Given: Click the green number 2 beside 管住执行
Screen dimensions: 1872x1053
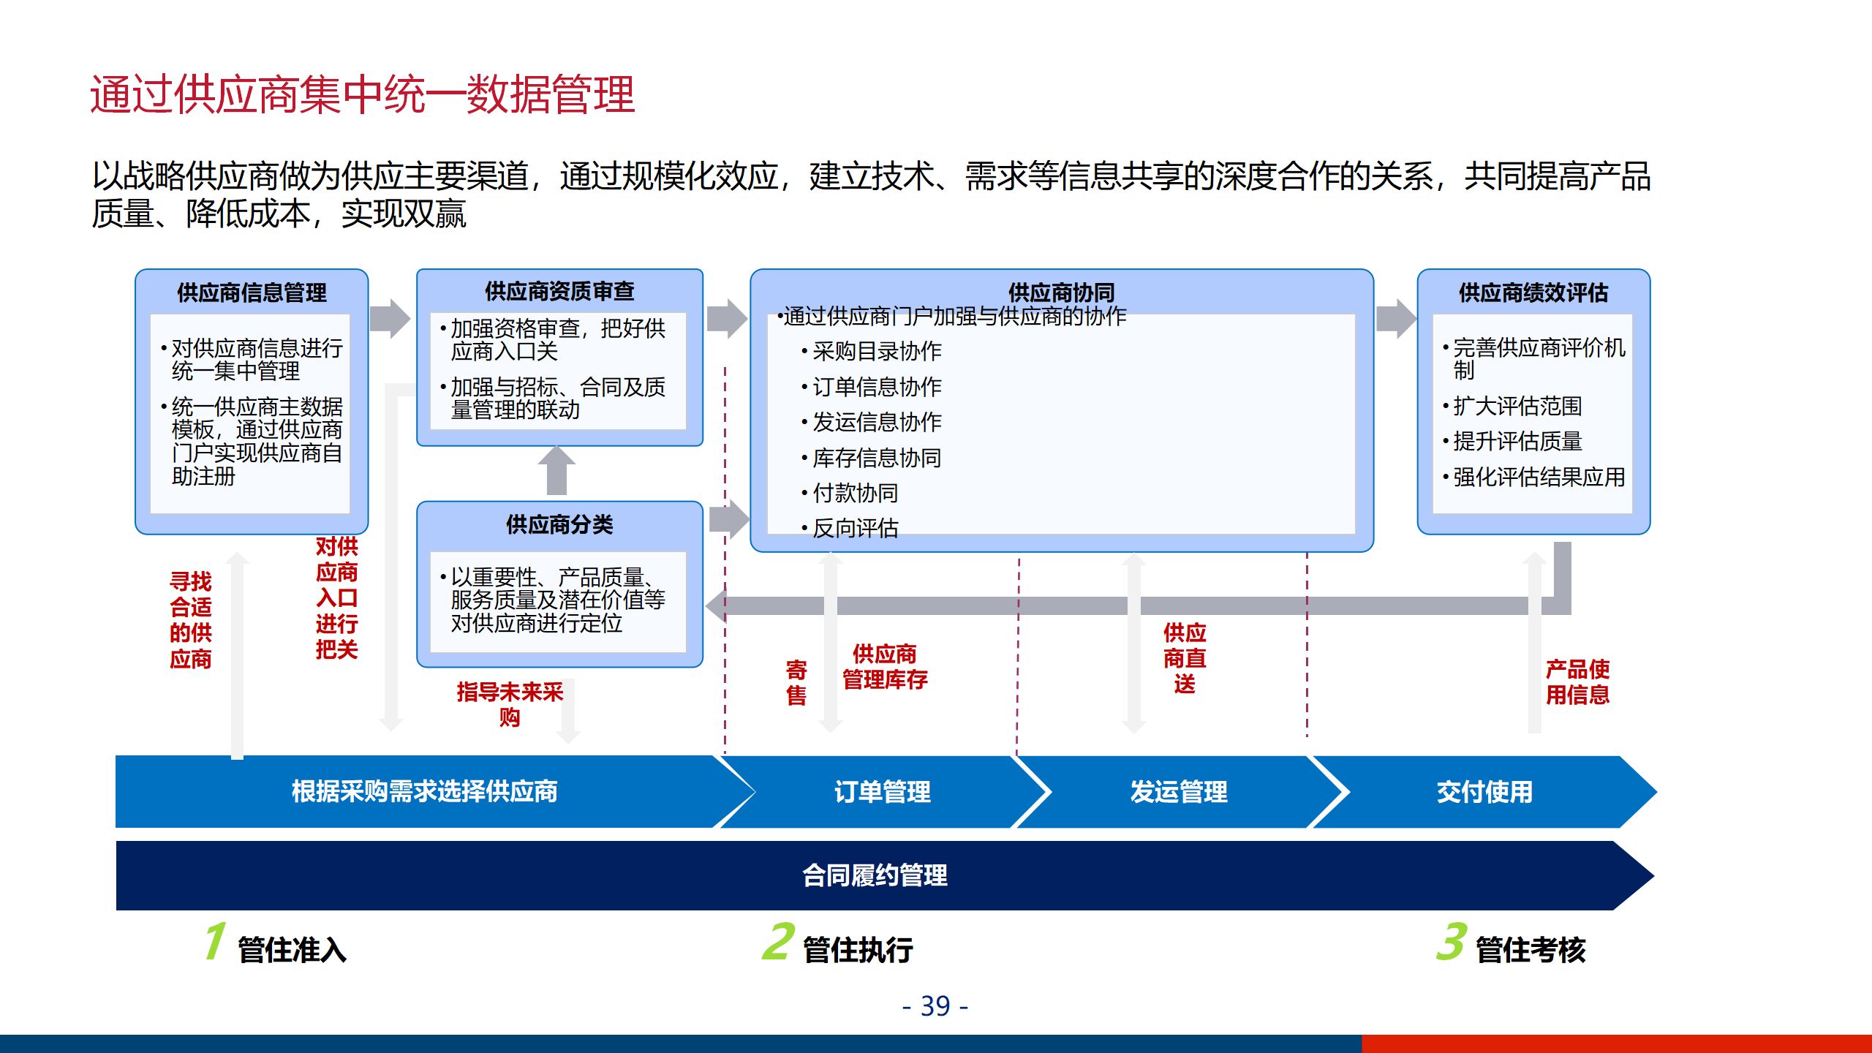Looking at the screenshot, I should pyautogui.click(x=777, y=941).
